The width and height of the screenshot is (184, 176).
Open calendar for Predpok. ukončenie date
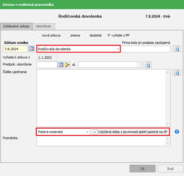tap(61, 65)
